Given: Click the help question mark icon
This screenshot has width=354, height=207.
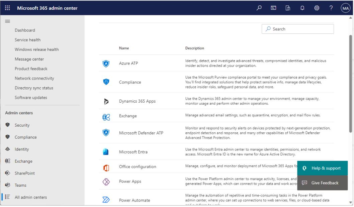Looking at the screenshot, I should point(331,8).
